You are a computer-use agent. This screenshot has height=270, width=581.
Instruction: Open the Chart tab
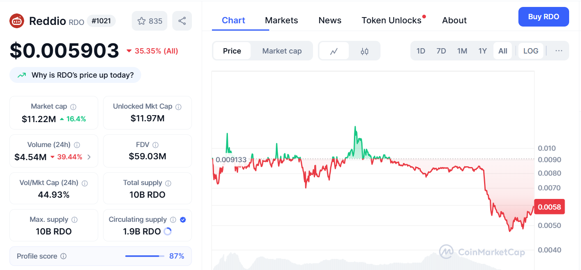[234, 20]
